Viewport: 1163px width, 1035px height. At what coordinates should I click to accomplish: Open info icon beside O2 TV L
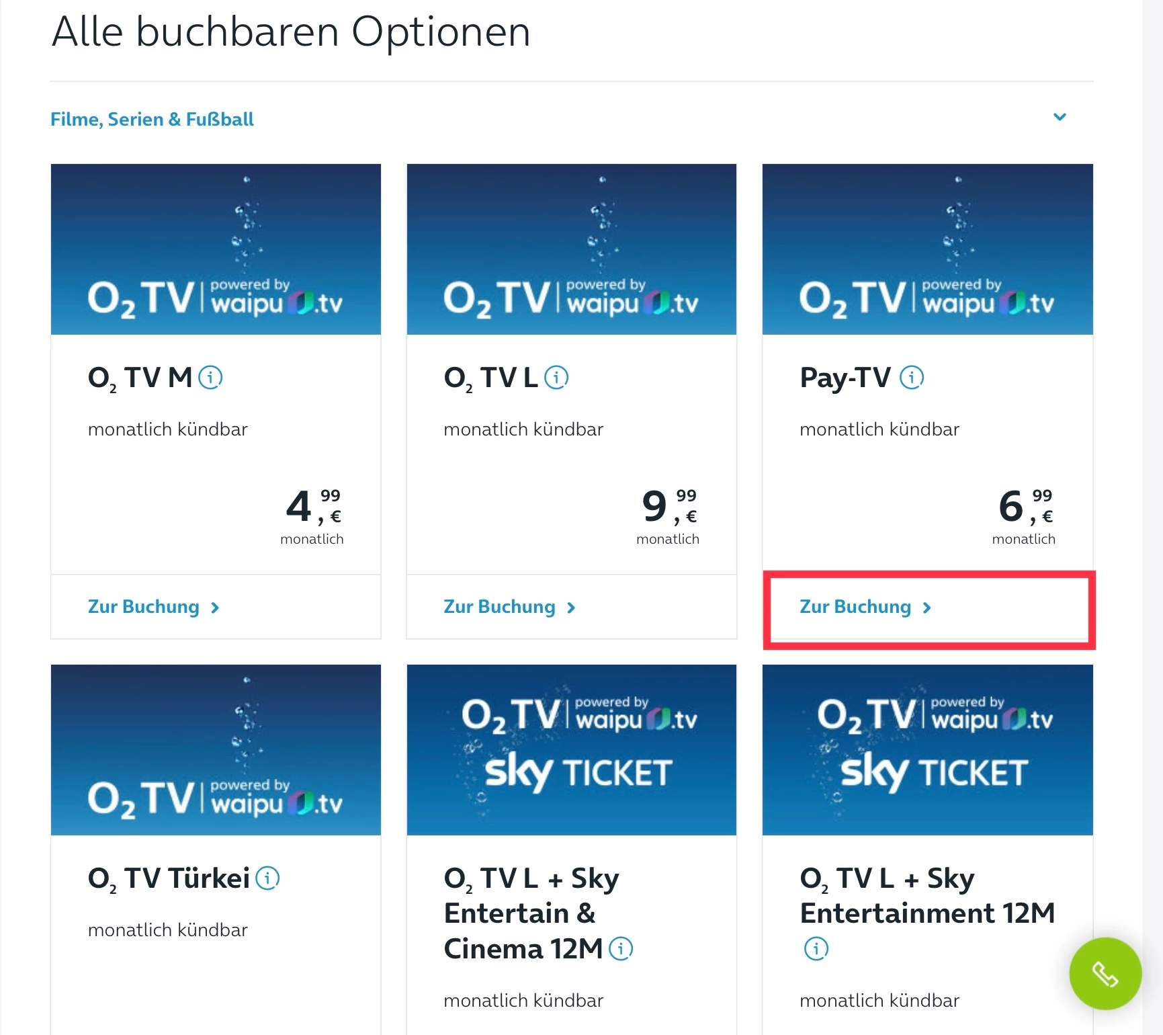pos(556,378)
